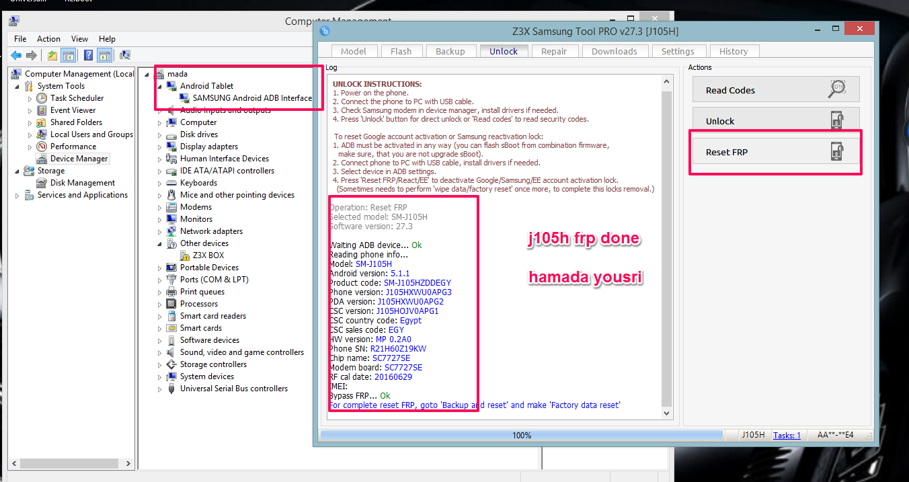Switch to the Model tab
Viewport: 909px width, 482px height.
coord(354,51)
